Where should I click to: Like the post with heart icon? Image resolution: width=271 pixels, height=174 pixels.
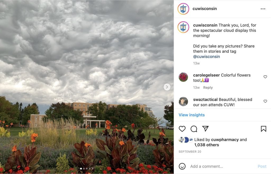coord(182,129)
